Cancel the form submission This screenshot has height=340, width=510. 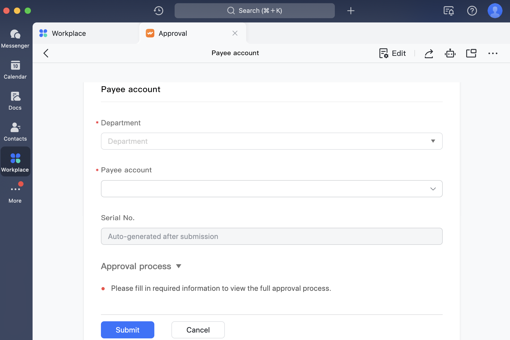click(198, 330)
